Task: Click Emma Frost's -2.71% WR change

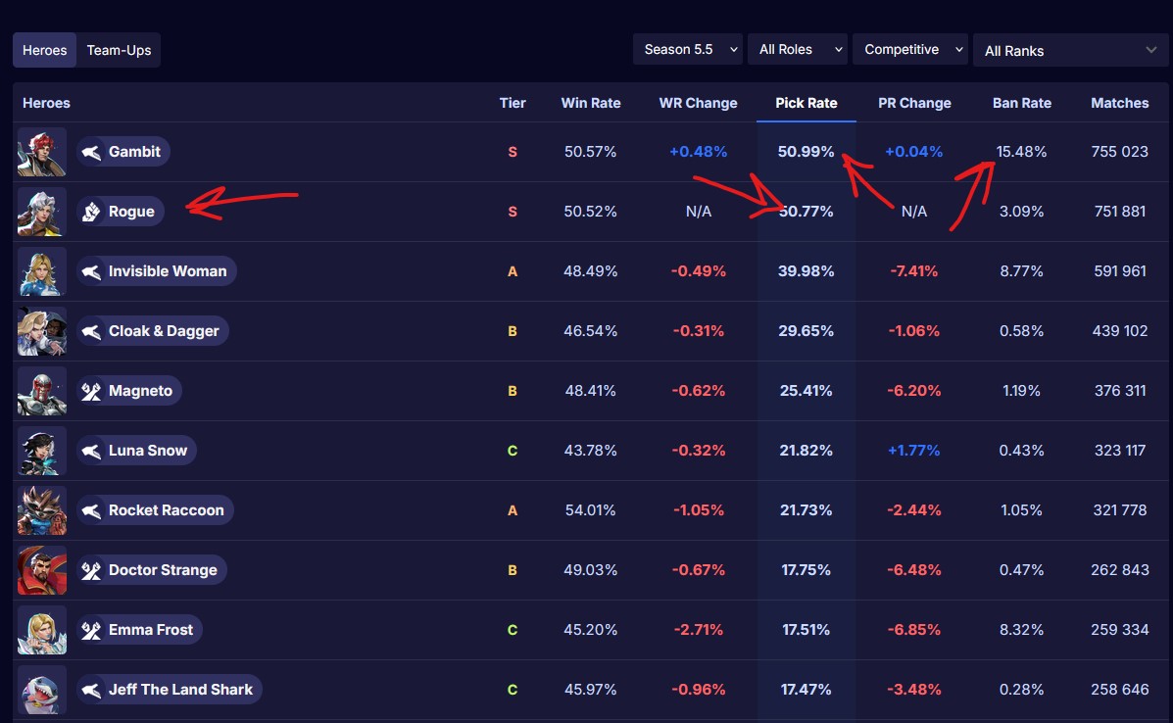Action: [698, 630]
